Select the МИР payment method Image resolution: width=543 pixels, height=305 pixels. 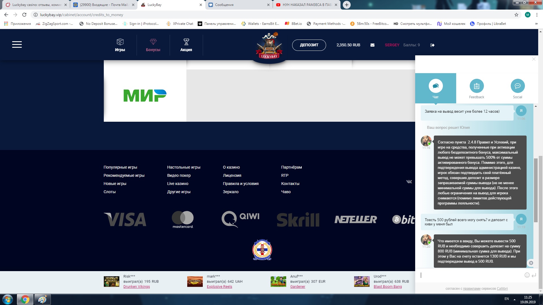(x=145, y=95)
